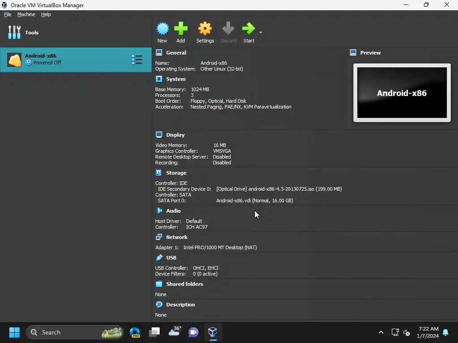Screen dimensions: 458x343
Task: Open the weather widget showing 36°
Action: [174, 332]
